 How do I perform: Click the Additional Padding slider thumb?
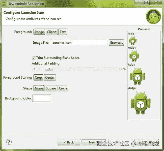click(x=49, y=69)
